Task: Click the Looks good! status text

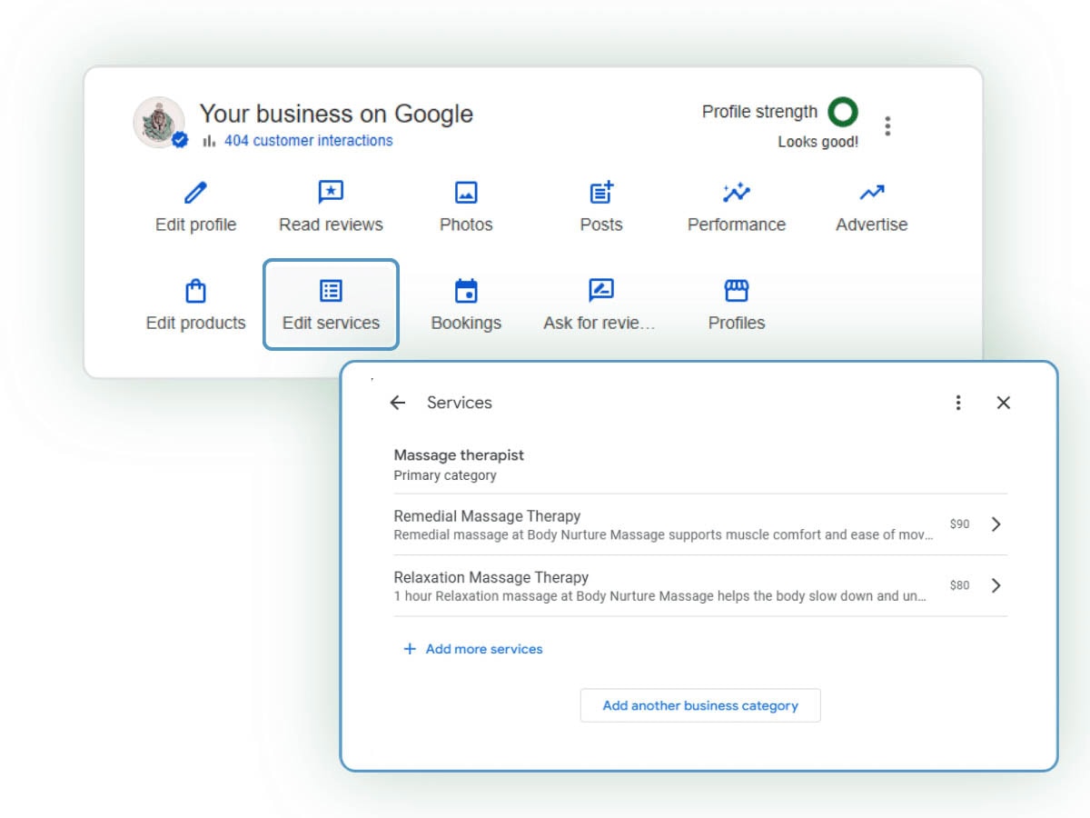Action: click(817, 143)
